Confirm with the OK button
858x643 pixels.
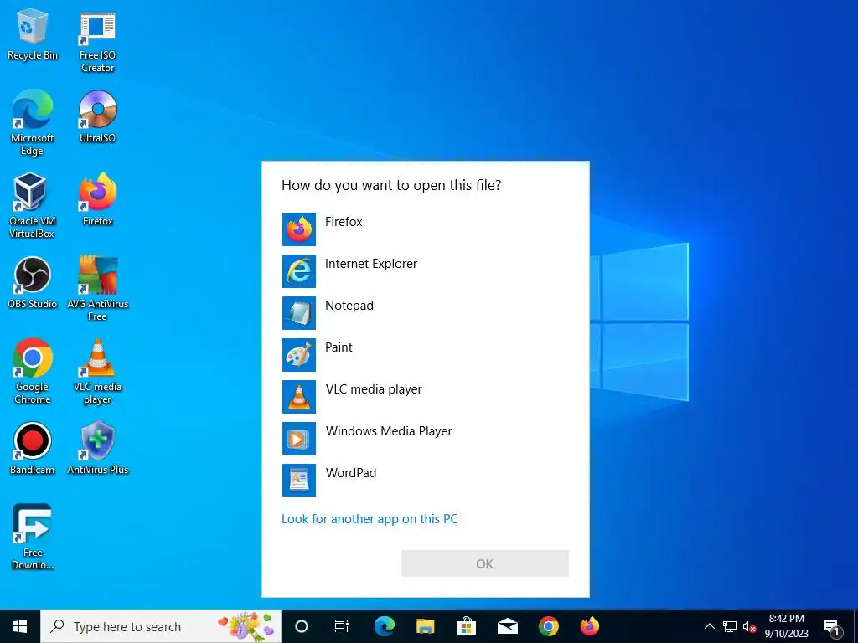[x=485, y=563]
